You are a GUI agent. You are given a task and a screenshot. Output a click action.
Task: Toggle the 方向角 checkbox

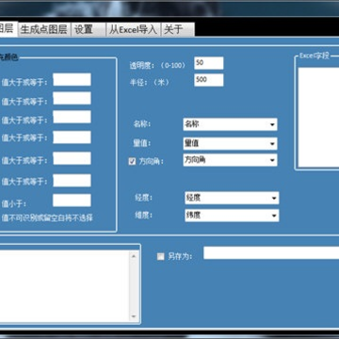132,162
